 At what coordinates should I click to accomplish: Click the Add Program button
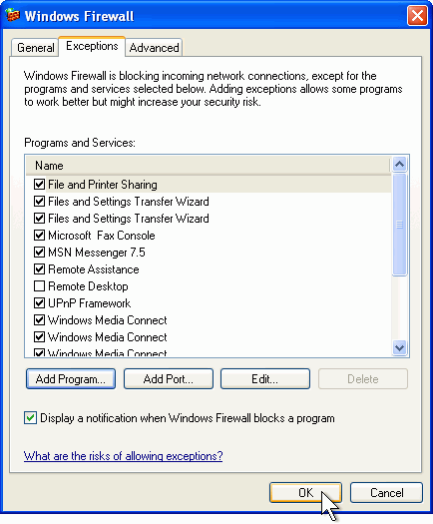point(71,379)
